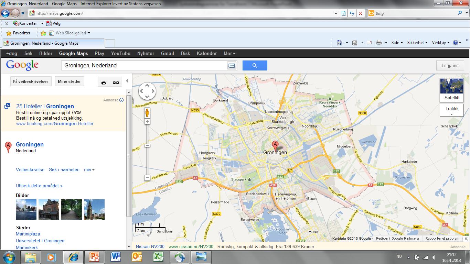
Task: Open the Universitetet i Groningen link
Action: point(40,241)
